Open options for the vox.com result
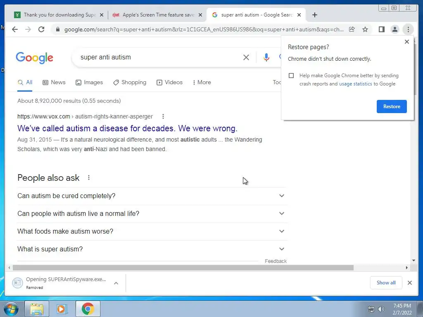The width and height of the screenshot is (423, 317). point(163,116)
